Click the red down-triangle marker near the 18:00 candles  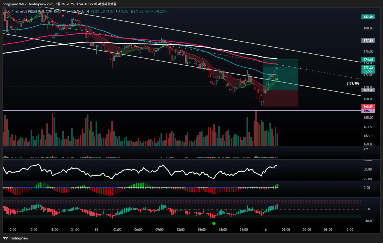click(63, 16)
